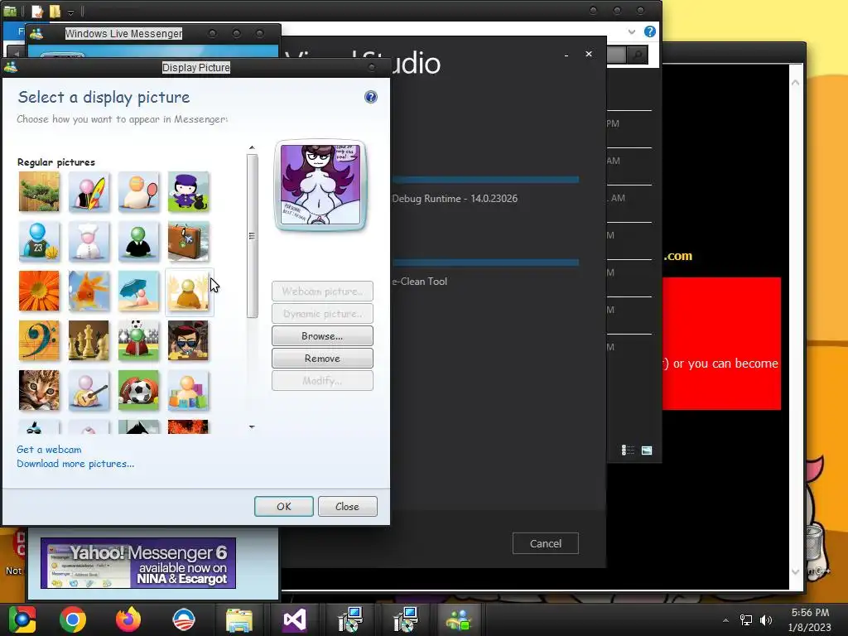
Task: Pick the green buddy in suit picture
Action: click(x=138, y=241)
